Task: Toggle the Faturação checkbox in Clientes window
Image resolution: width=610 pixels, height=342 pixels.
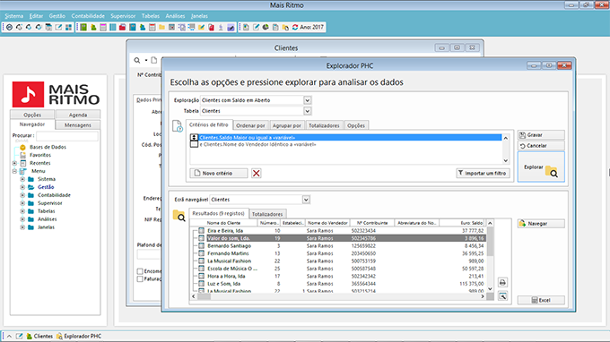Action: click(x=140, y=278)
